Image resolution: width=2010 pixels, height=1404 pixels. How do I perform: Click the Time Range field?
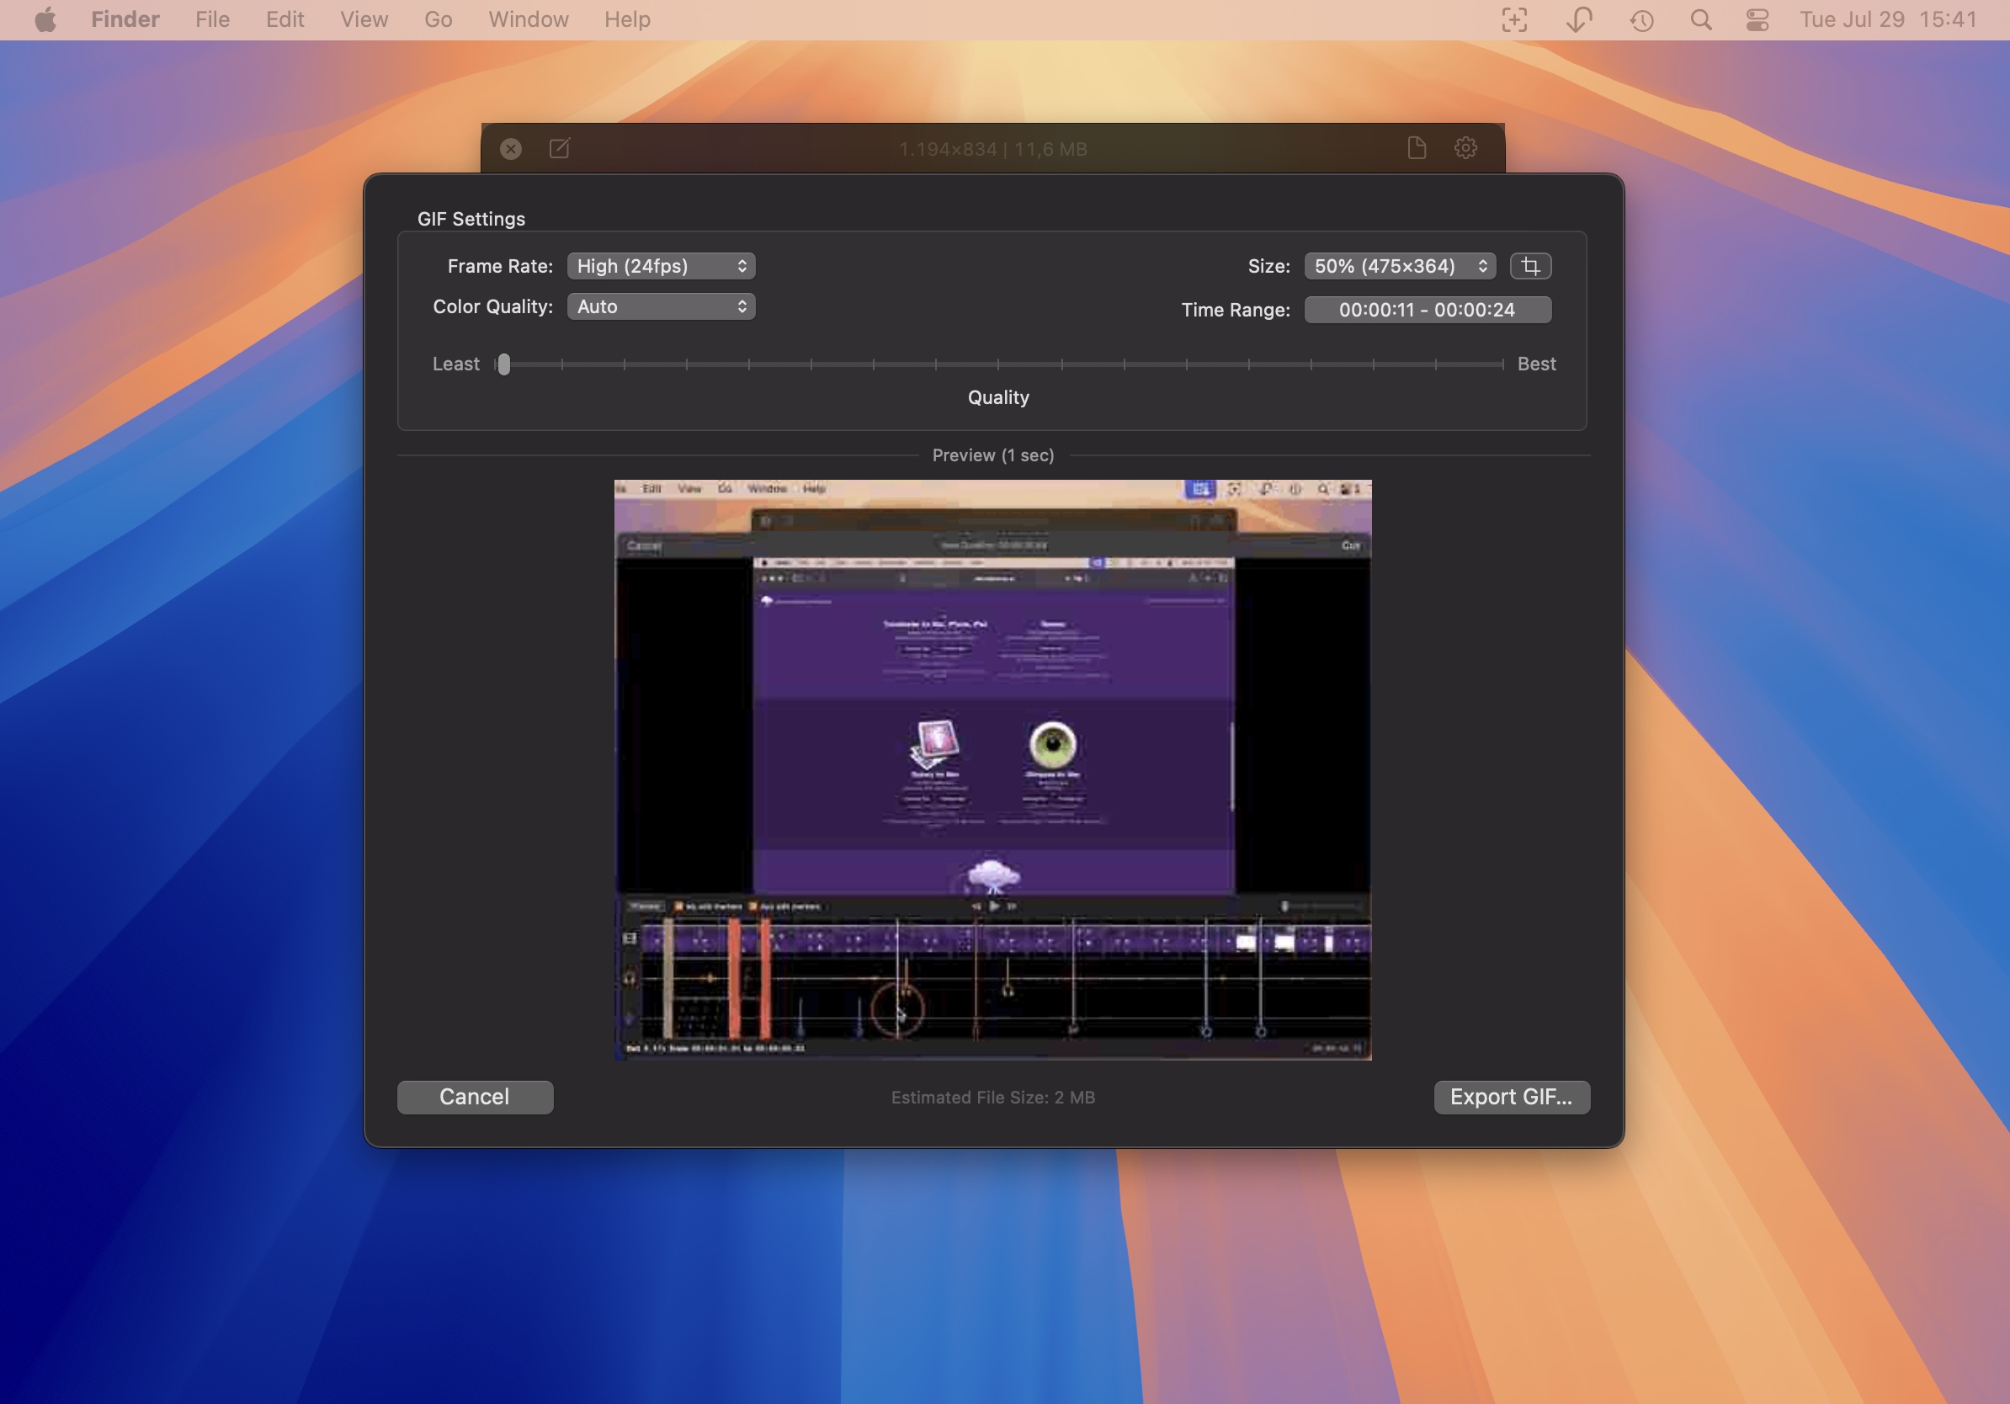pyautogui.click(x=1427, y=310)
